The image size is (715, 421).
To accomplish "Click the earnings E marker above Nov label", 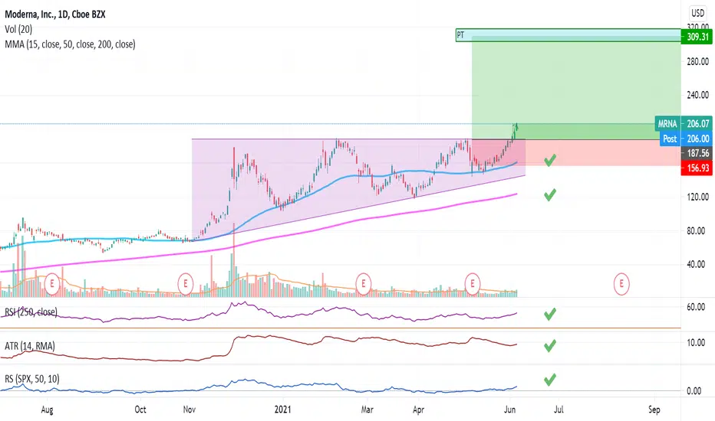I will coord(186,284).
